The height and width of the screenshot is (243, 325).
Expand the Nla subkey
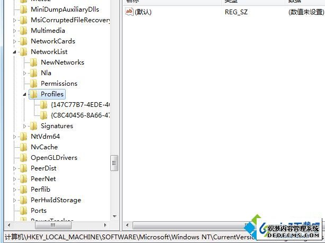click(25, 73)
